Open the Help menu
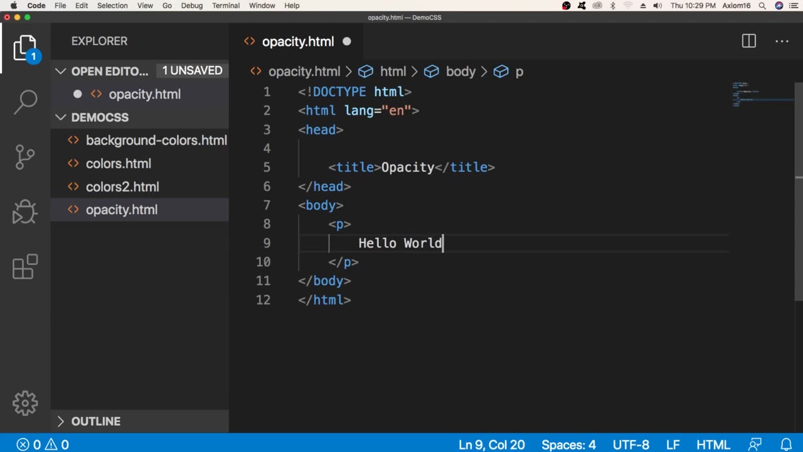803x452 pixels. 292,6
